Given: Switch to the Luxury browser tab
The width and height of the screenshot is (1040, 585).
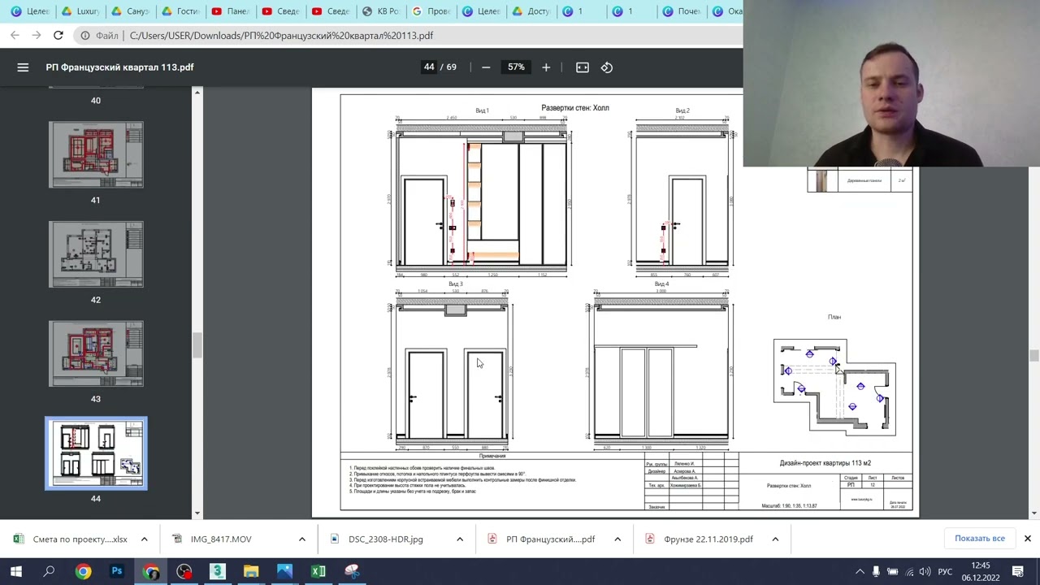Looking at the screenshot, I should click(x=80, y=11).
